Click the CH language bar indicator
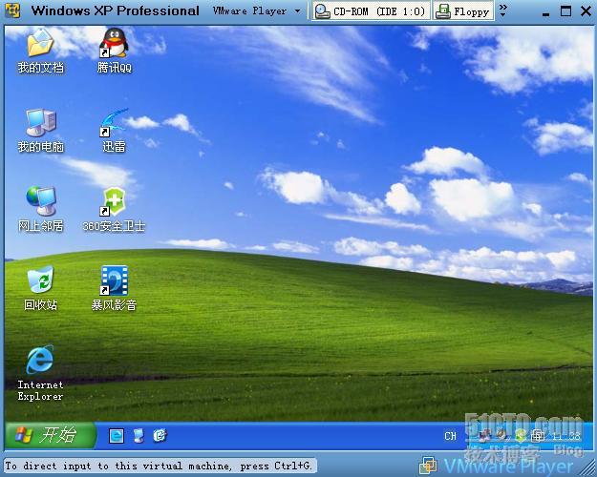Viewport: 597px width, 477px height. [450, 436]
